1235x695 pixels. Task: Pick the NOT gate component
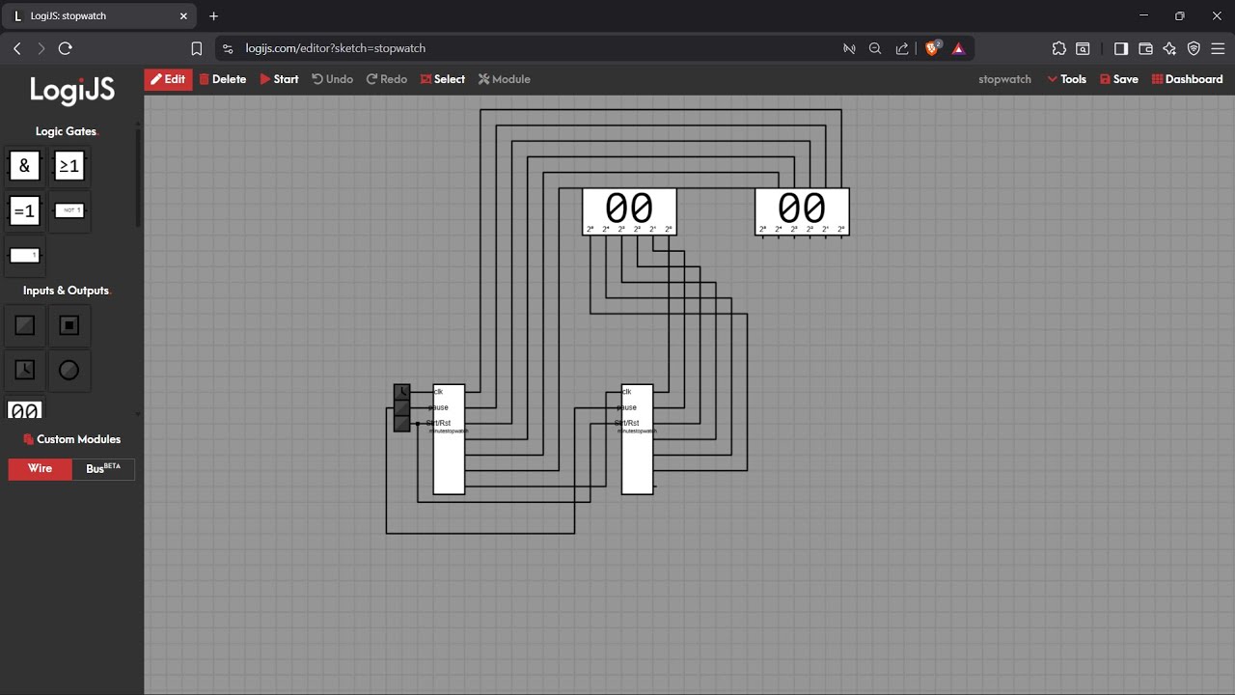click(69, 210)
